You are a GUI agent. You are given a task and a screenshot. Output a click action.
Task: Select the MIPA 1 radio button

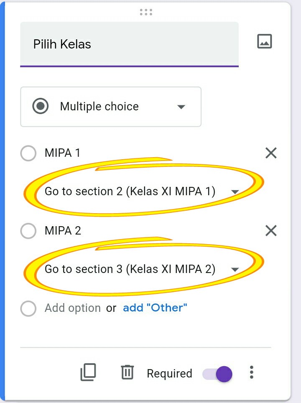tap(28, 153)
